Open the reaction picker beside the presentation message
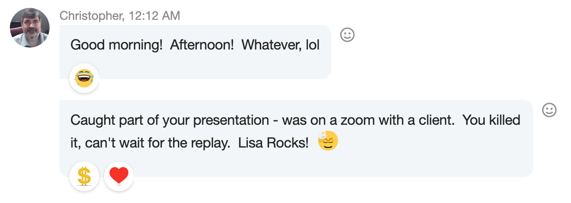The width and height of the screenshot is (571, 203). point(549,110)
